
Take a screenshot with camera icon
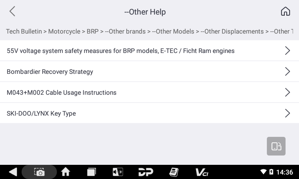click(39, 172)
